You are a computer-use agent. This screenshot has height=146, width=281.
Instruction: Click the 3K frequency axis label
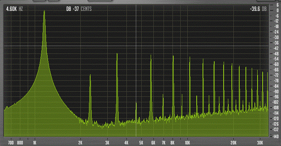pyautogui.click(x=107, y=143)
